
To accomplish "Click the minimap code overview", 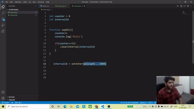I will tap(187, 13).
